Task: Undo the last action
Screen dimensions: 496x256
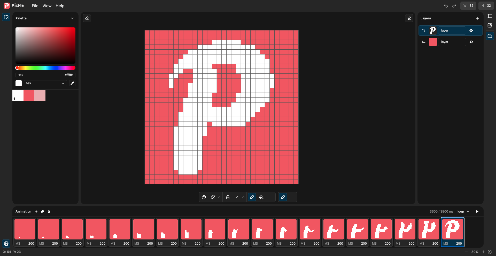Action: (446, 6)
